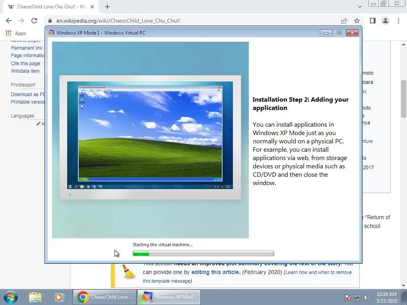Image resolution: width=407 pixels, height=305 pixels.
Task: Open Permanent link in Wikipedia sidebar
Action: 27,48
